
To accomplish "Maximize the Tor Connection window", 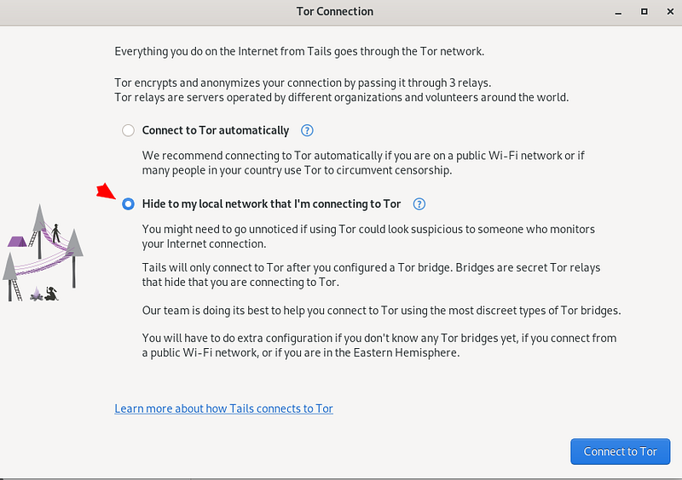I will [644, 12].
